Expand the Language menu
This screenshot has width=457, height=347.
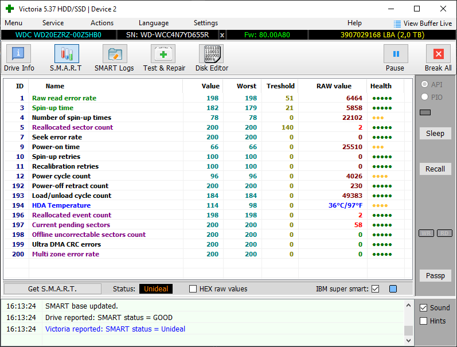pyautogui.click(x=154, y=23)
